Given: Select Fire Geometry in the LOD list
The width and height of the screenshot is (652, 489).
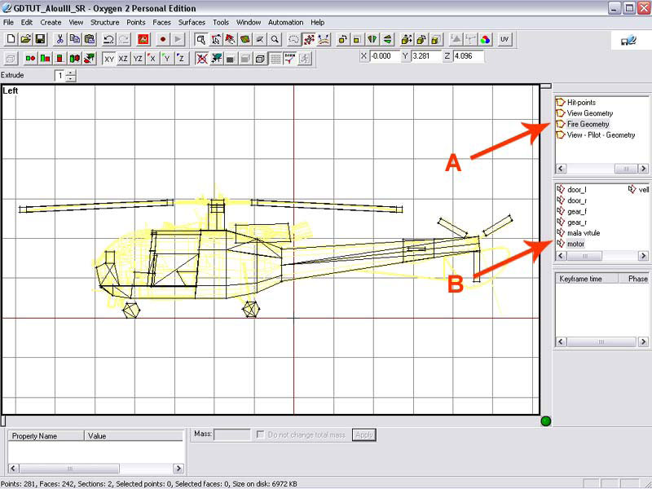Looking at the screenshot, I should coord(588,124).
